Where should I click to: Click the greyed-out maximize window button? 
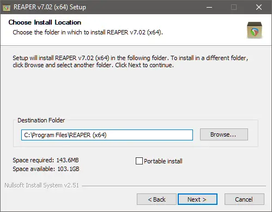[x=234, y=7]
